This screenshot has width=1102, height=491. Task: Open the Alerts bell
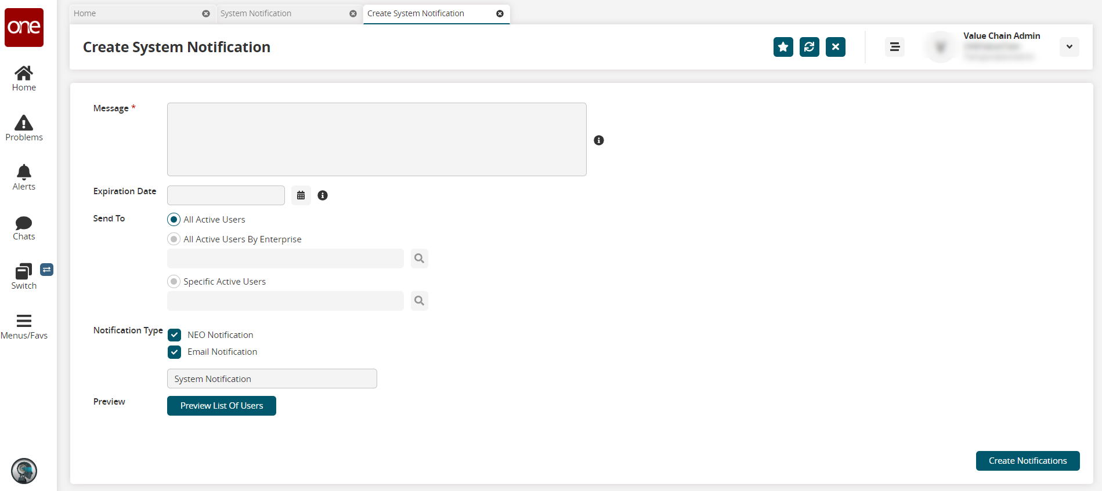24,177
